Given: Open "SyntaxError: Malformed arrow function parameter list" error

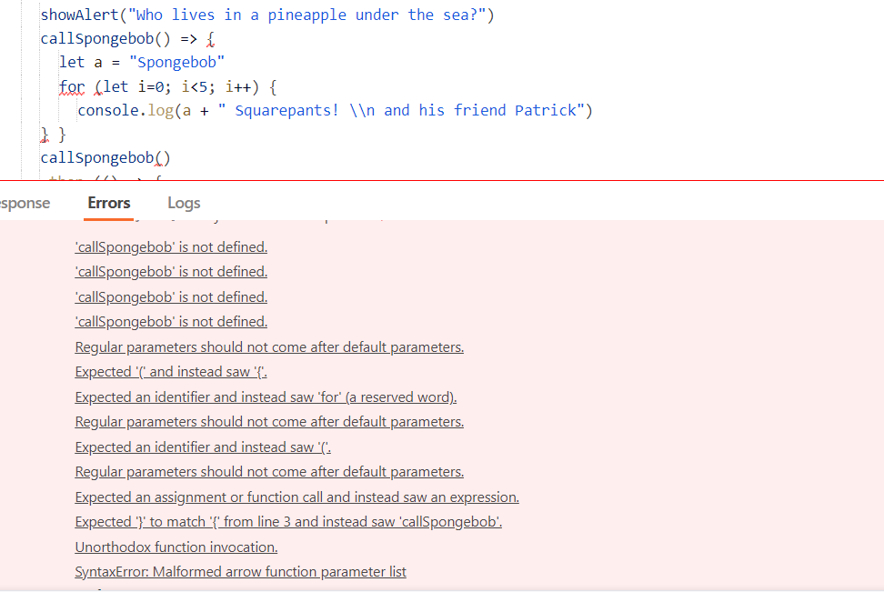Looking at the screenshot, I should [x=240, y=572].
